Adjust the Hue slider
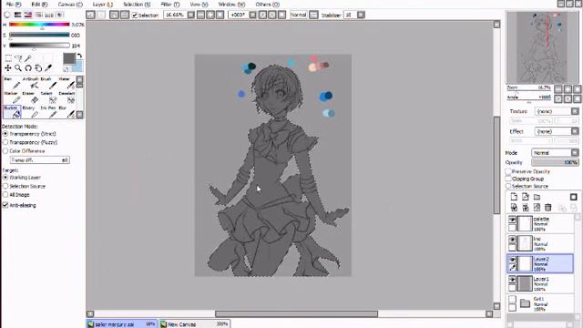Viewport: 583px width, 328px height. point(39,25)
